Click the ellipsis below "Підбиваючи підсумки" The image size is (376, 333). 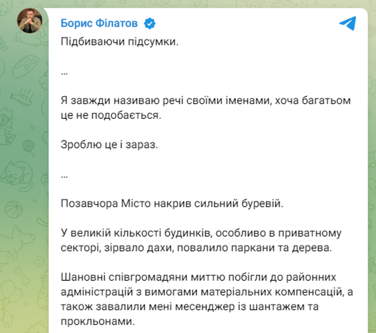click(64, 72)
